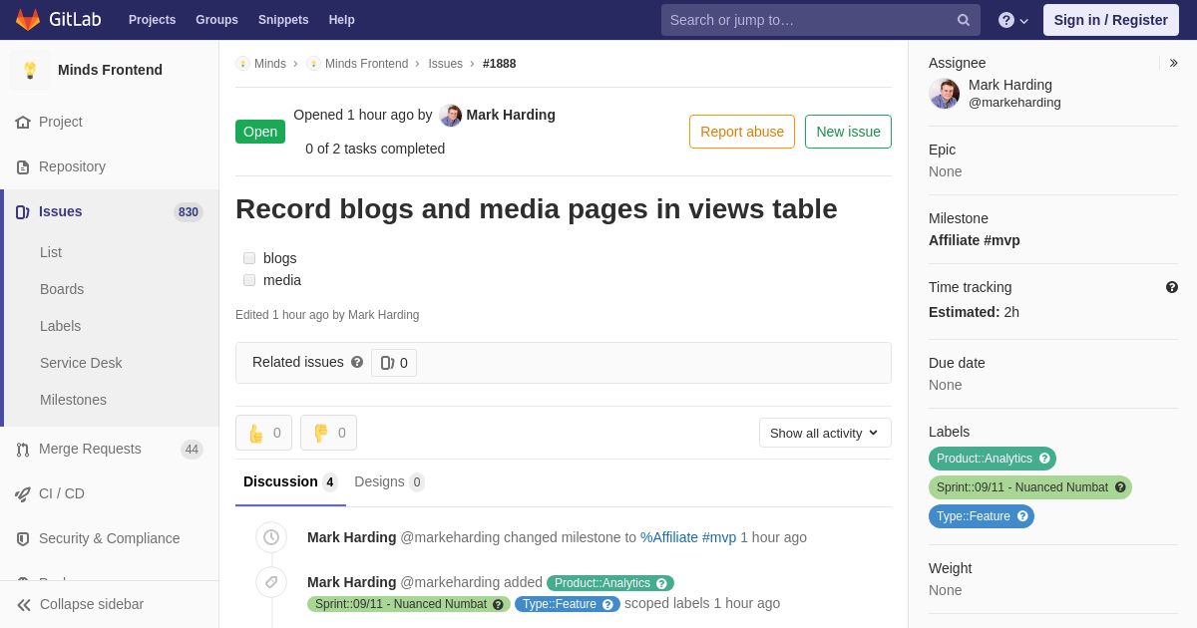Screen dimensions: 1197x628
Task: Click the Mark Harding author name link
Action: point(511,115)
